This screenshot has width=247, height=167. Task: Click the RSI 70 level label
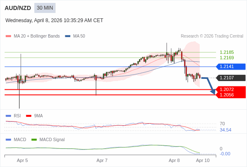(222, 124)
